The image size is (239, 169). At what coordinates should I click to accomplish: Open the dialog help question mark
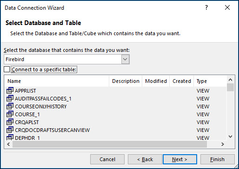206,7
